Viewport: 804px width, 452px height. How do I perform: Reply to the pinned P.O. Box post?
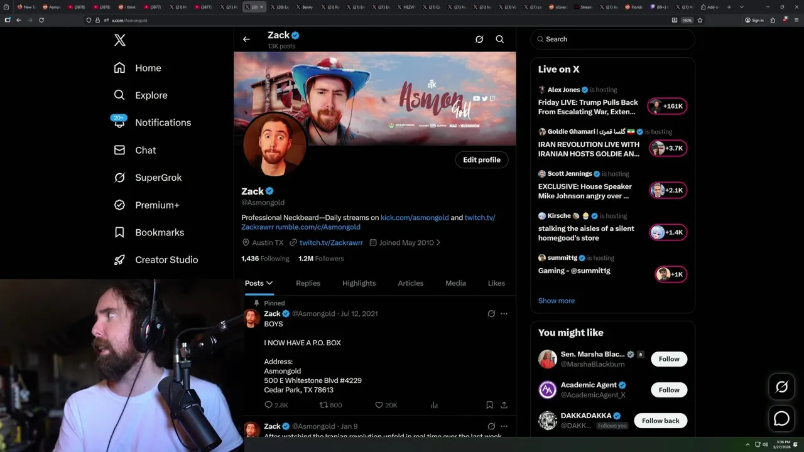pos(276,405)
